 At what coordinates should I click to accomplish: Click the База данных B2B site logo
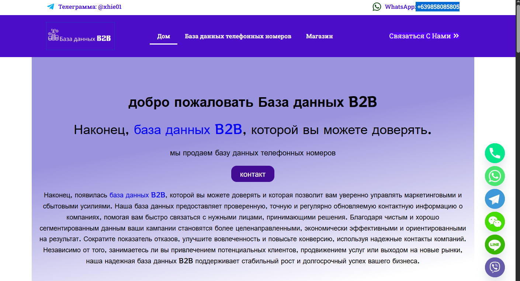pos(80,36)
